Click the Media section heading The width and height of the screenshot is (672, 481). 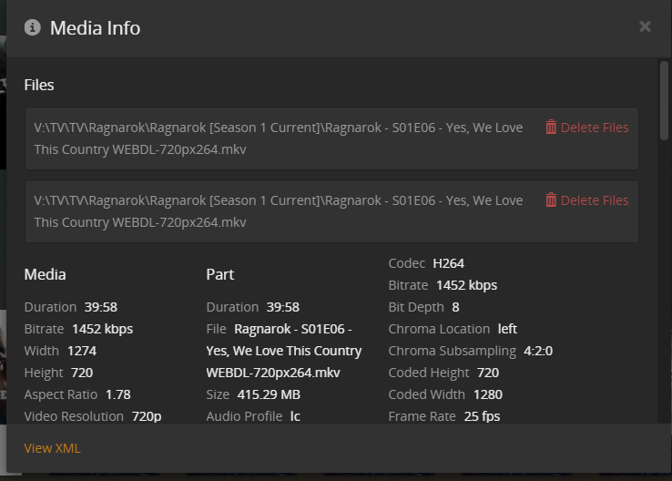[45, 274]
